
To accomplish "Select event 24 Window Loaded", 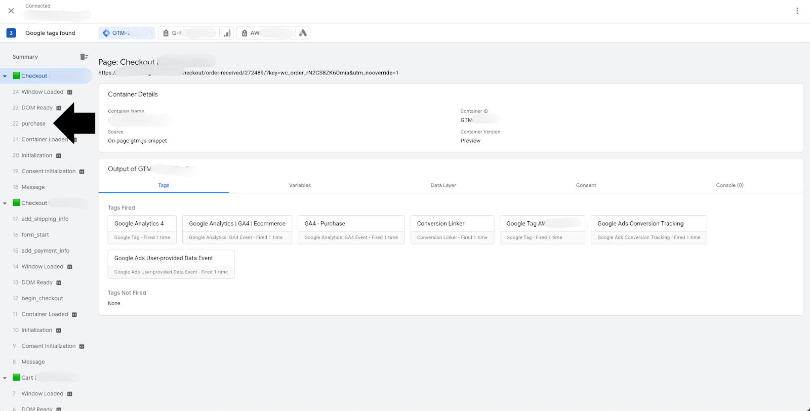I will [x=43, y=92].
